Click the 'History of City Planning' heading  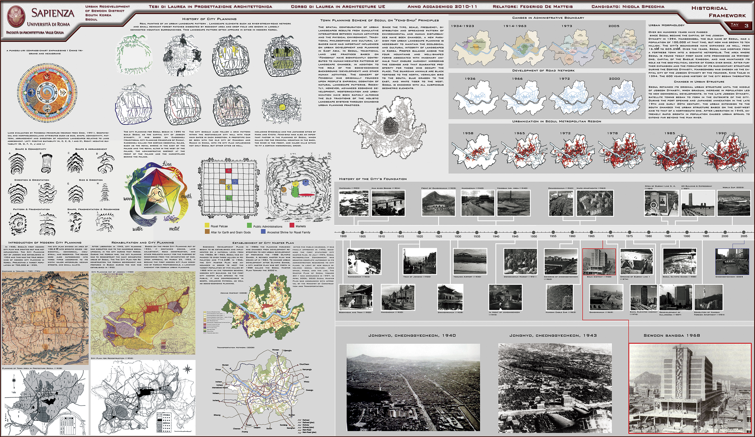pos(210,19)
